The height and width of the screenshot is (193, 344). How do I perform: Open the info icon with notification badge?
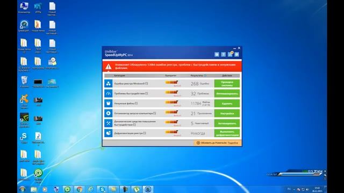click(x=230, y=54)
